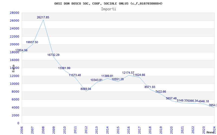Click the 2023 x-axis year label
The width and height of the screenshot is (217, 135).
point(204,130)
